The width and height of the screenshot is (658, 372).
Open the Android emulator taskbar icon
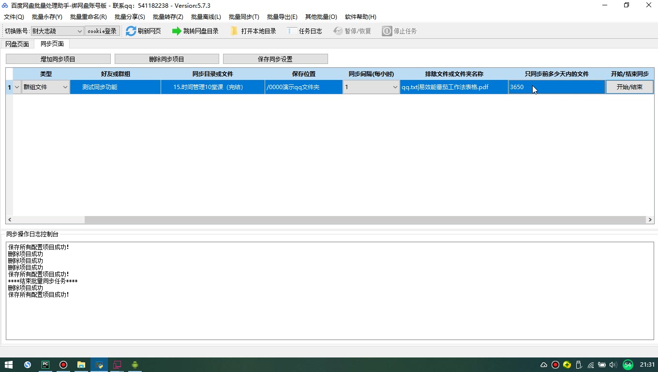(x=135, y=365)
